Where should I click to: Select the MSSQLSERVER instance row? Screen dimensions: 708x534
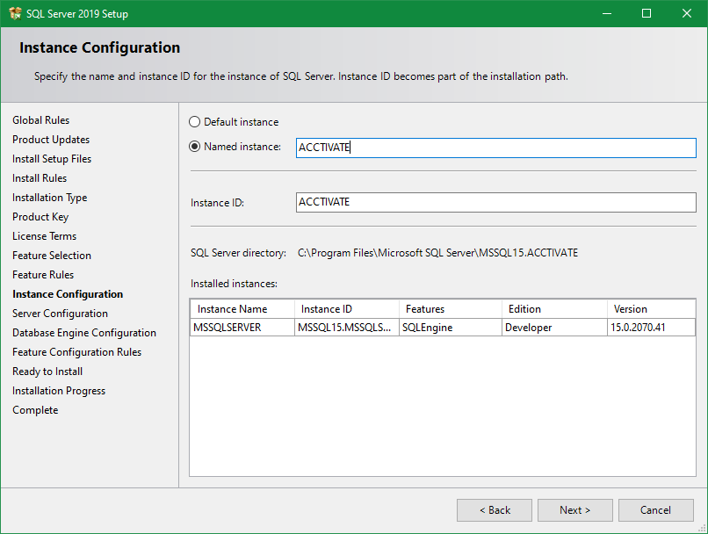(443, 328)
